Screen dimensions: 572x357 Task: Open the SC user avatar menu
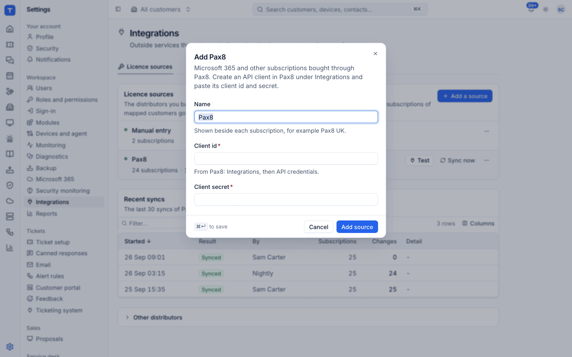coord(561,10)
